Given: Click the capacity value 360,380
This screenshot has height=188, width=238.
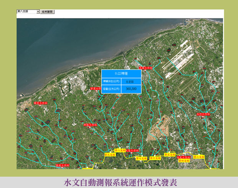Looking at the screenshot, I should [x=131, y=89].
